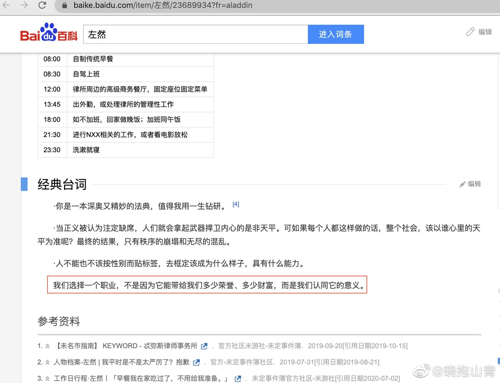Open external link icon of reference 2
The height and width of the screenshot is (383, 500).
pos(196,362)
